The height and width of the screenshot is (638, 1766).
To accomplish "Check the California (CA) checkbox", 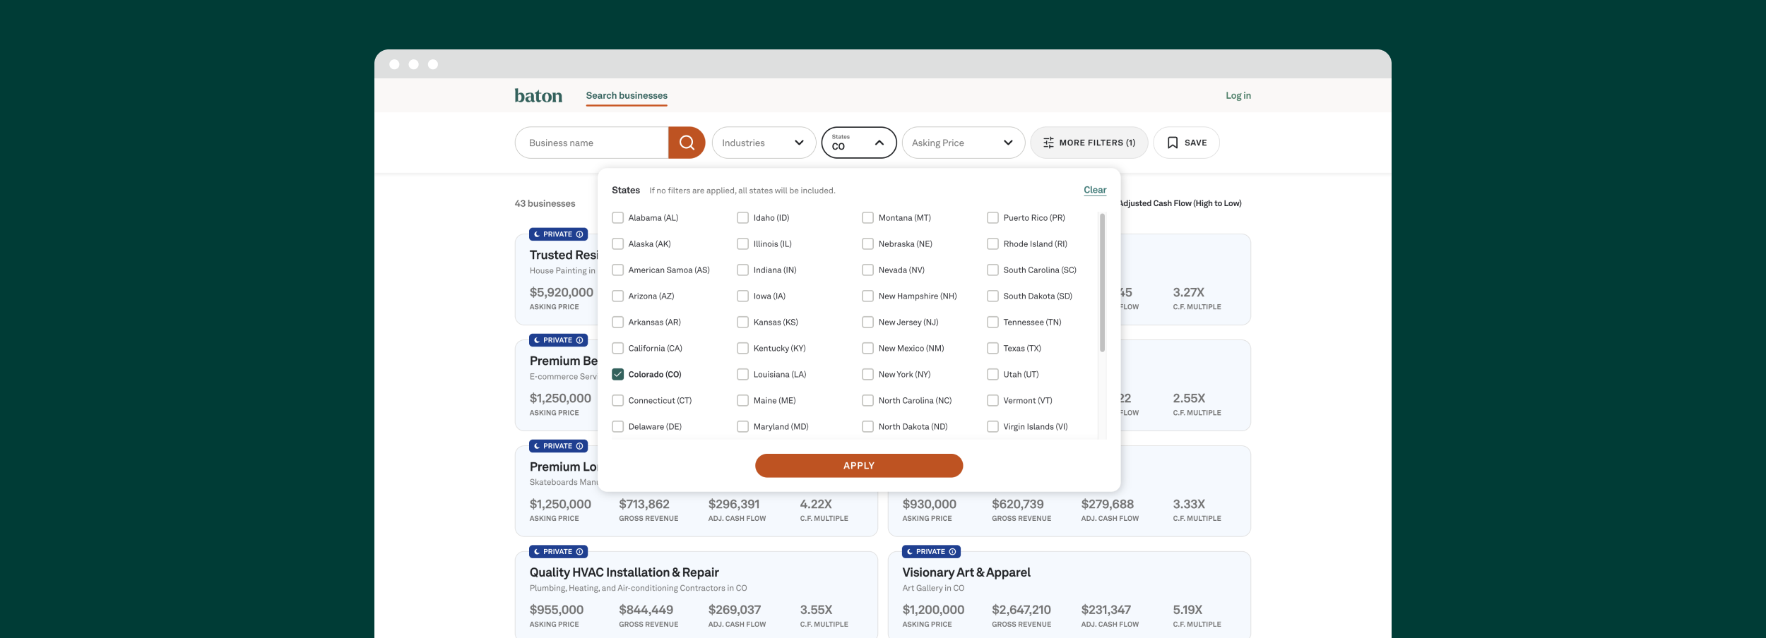I will coord(618,349).
